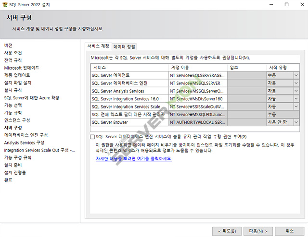Select the Microsoft 업데이트 step
Viewport: 308px width, 237px height.
(x=22, y=68)
